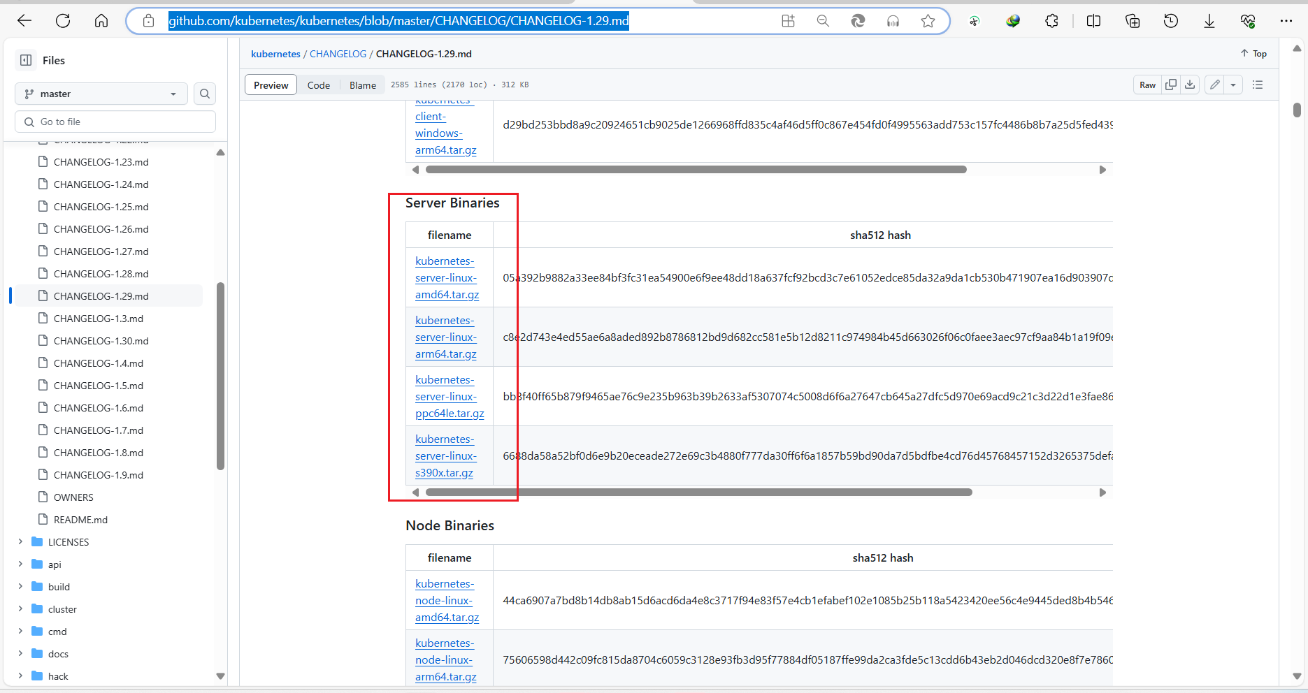The image size is (1308, 693).
Task: Refresh the browser page
Action: click(x=63, y=21)
